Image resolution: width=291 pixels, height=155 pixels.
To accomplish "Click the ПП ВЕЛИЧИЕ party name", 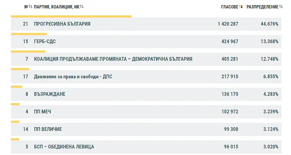I will (x=48, y=129).
